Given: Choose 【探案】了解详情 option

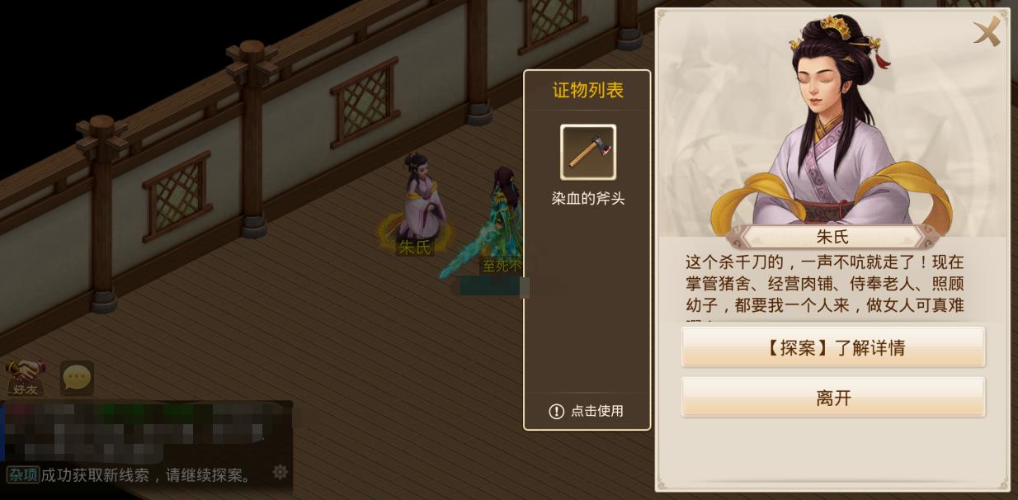Looking at the screenshot, I should pyautogui.click(x=833, y=347).
